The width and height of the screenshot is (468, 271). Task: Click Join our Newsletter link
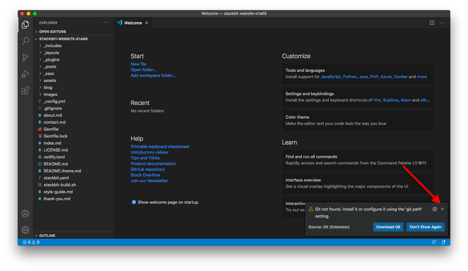click(x=149, y=181)
